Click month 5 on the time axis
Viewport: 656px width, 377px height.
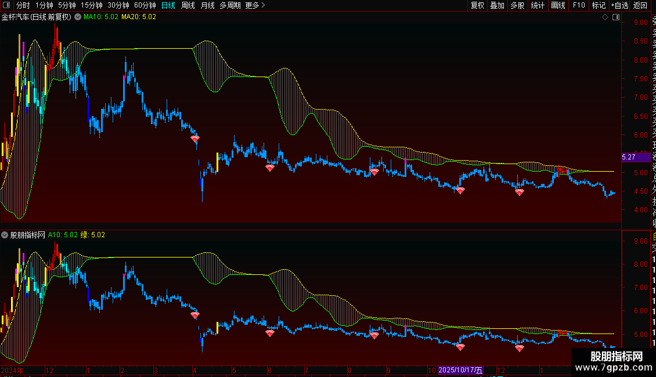click(x=235, y=370)
